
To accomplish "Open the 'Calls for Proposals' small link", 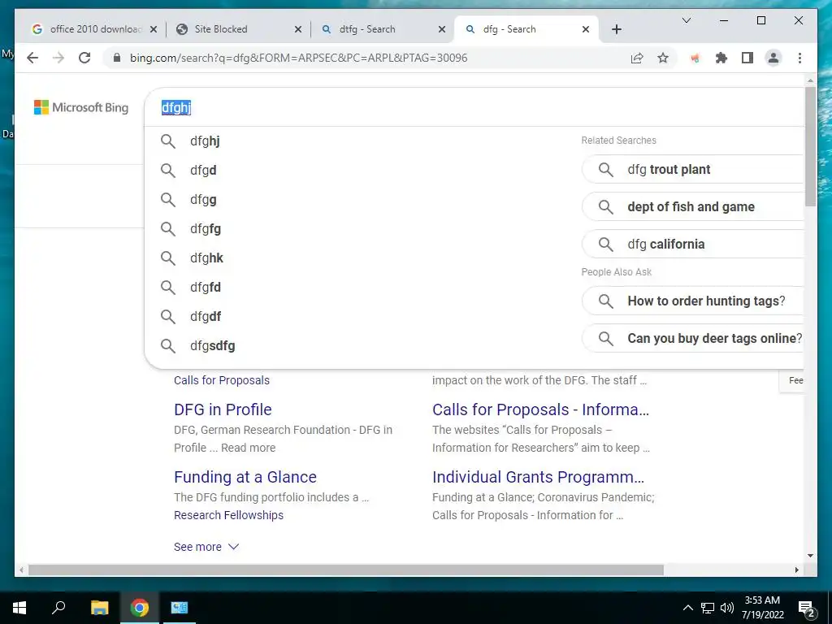I will click(222, 380).
